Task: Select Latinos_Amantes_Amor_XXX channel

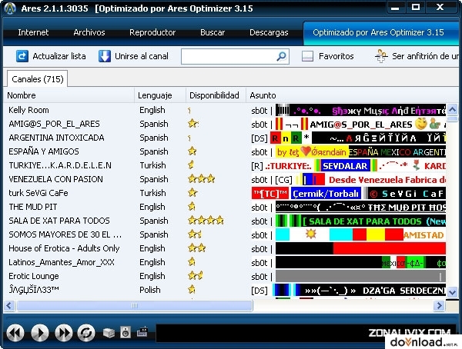Action: [62, 262]
